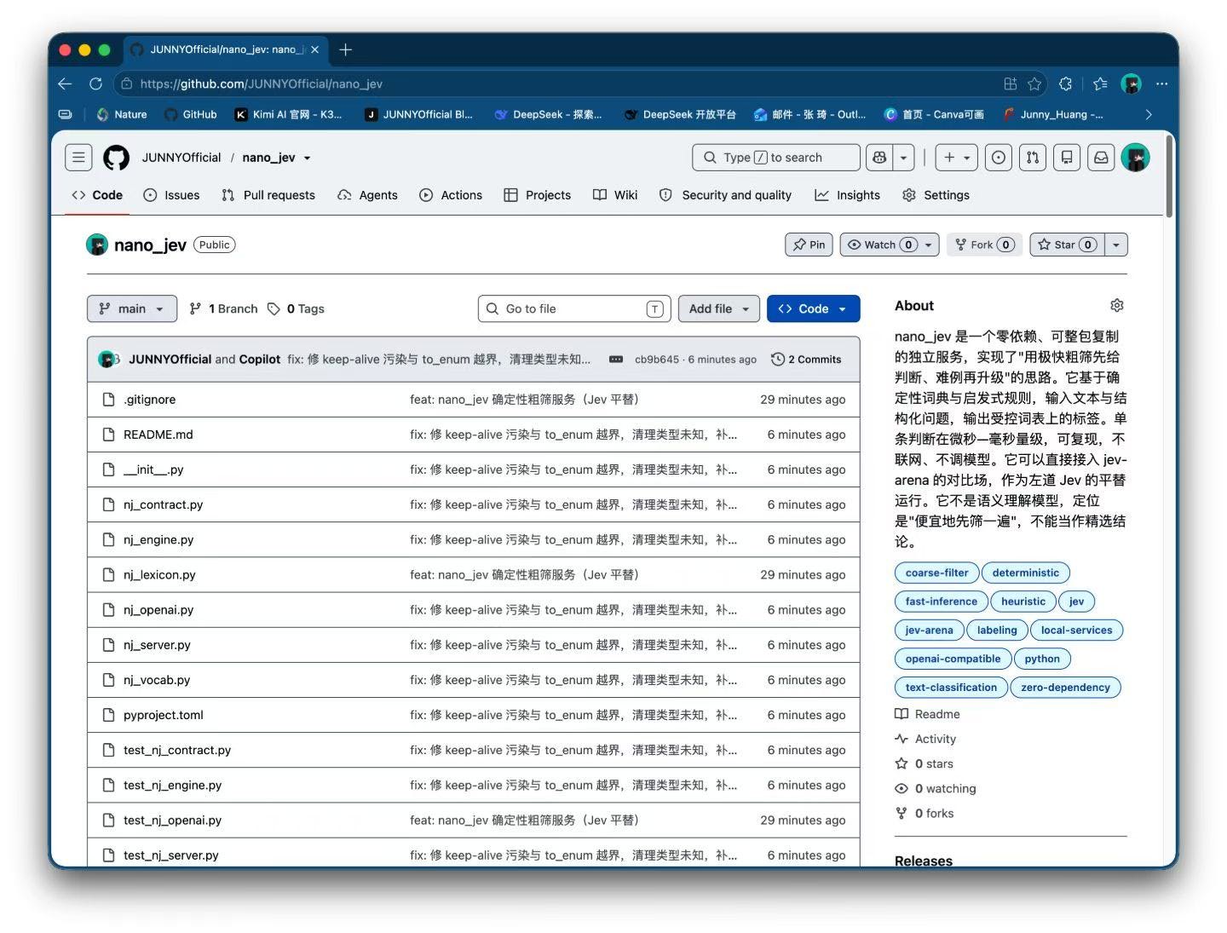Expand the Add file dropdown
This screenshot has height=933, width=1227.
click(x=718, y=308)
